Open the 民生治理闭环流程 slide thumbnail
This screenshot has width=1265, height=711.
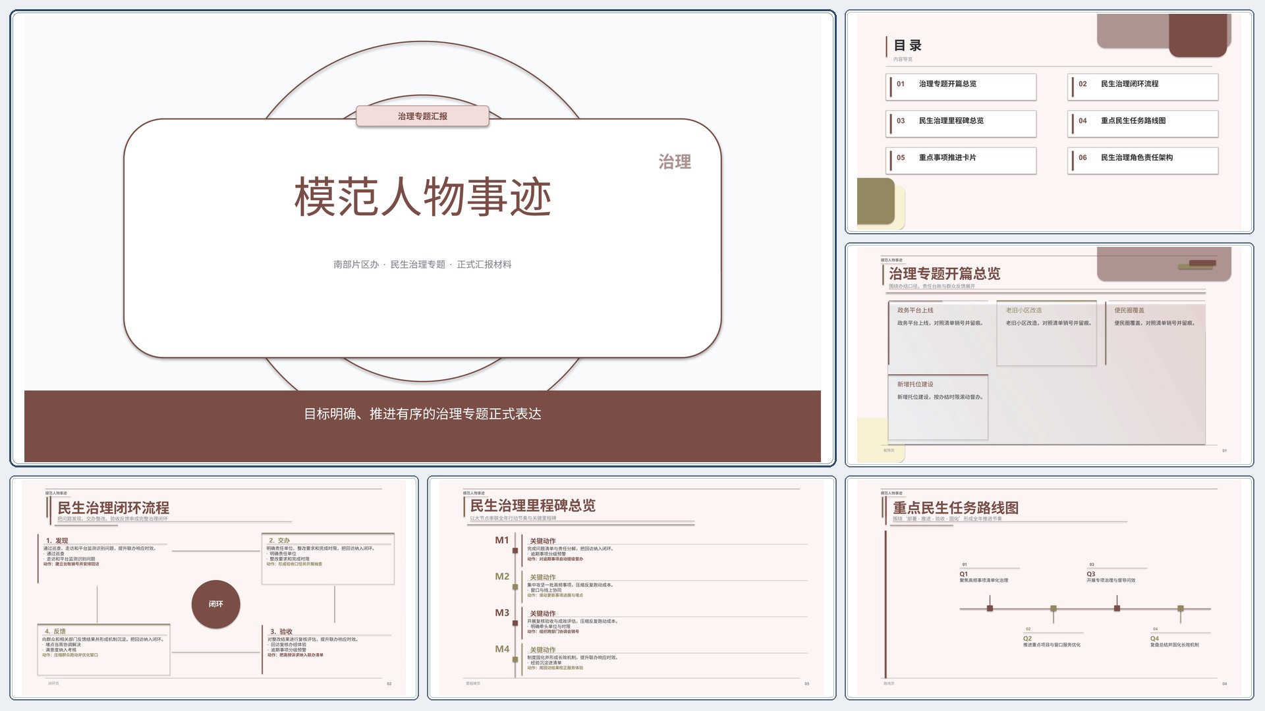tap(214, 588)
